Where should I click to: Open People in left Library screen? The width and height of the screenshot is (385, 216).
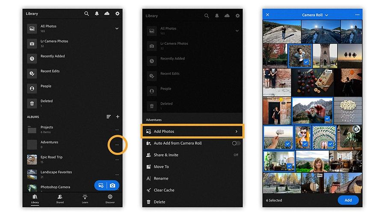tap(73, 88)
